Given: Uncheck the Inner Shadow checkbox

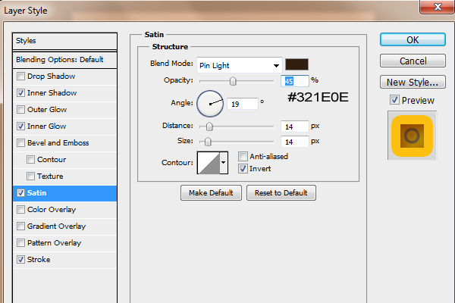Looking at the screenshot, I should click(20, 92).
